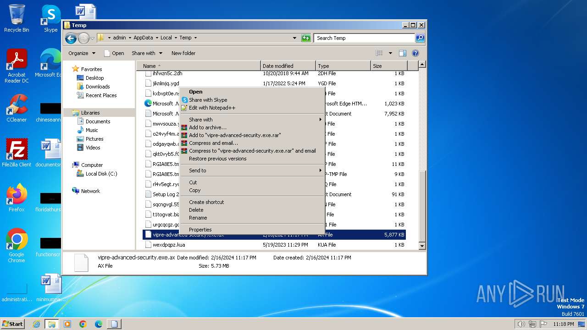587x330 pixels.
Task: Choose Delete from context menu
Action: (x=252, y=210)
